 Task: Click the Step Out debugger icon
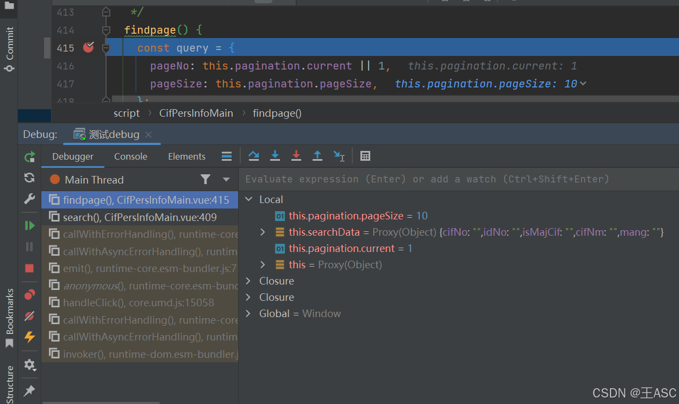click(317, 156)
